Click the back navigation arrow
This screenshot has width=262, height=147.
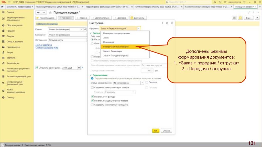coord(38,12)
